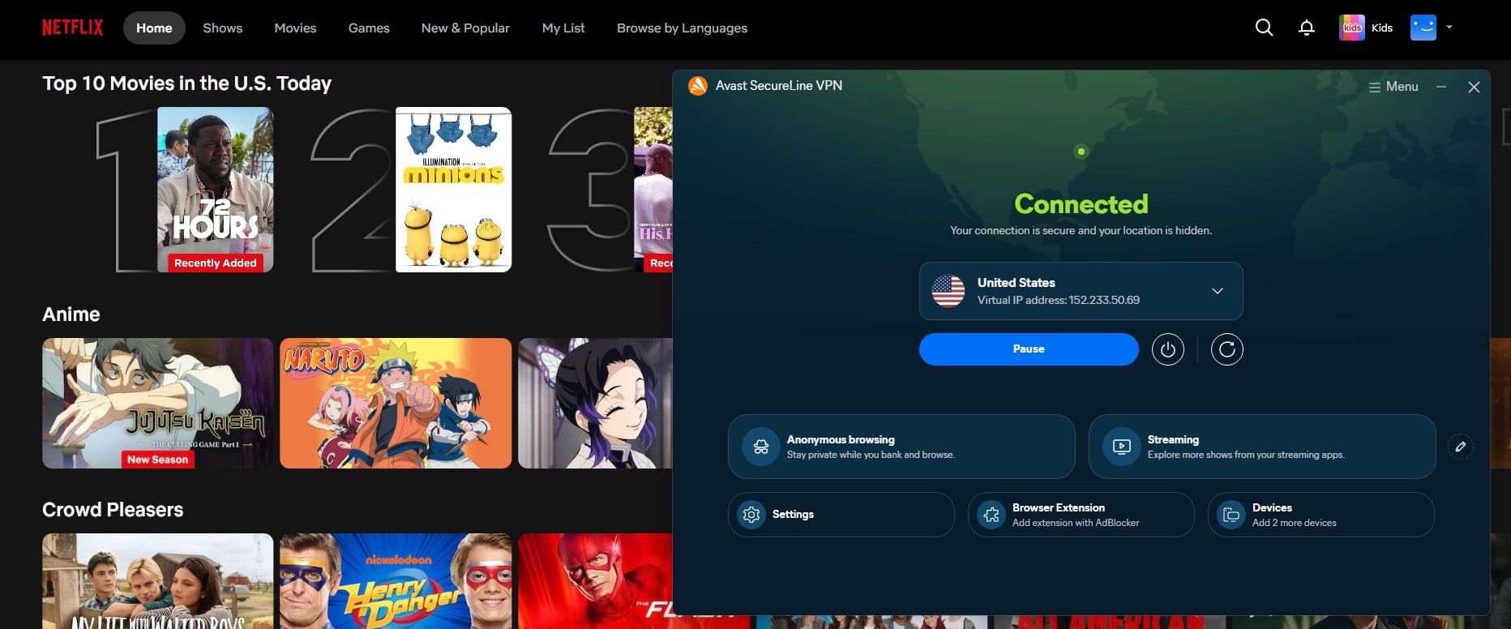
Task: Open Netflix notifications bell
Action: coord(1307,28)
